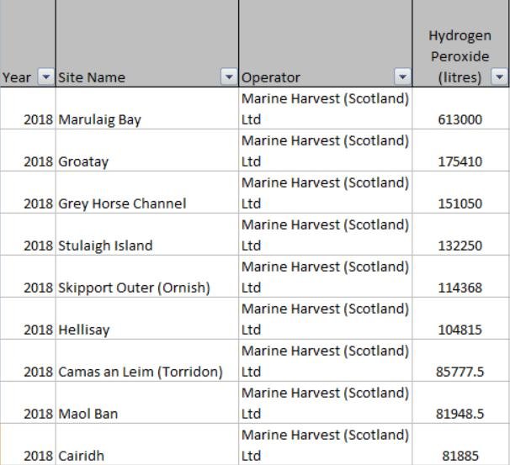Select the Groatay site name cell
This screenshot has height=465, width=510.
pos(83,161)
